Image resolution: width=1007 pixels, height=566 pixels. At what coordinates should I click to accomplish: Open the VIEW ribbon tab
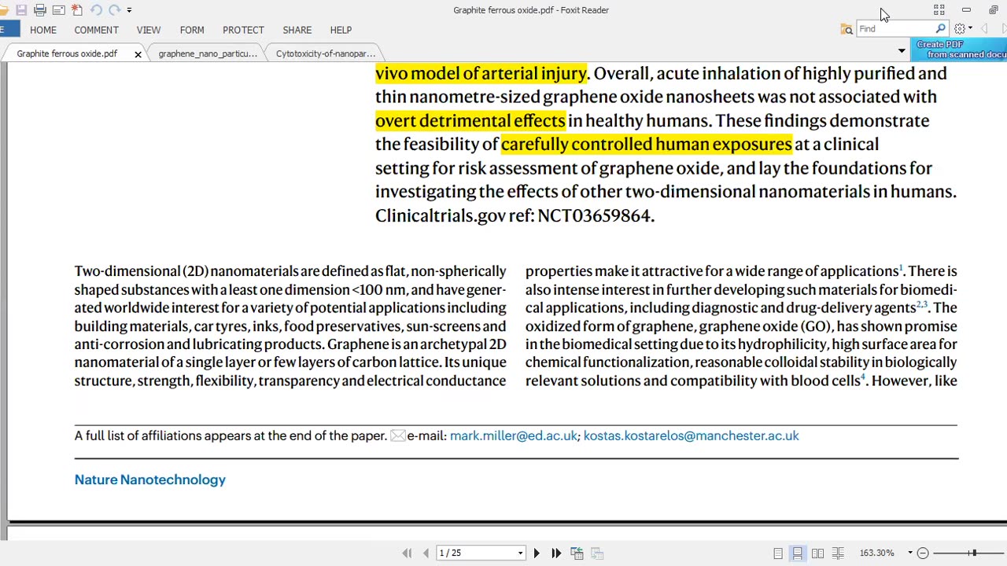149,30
